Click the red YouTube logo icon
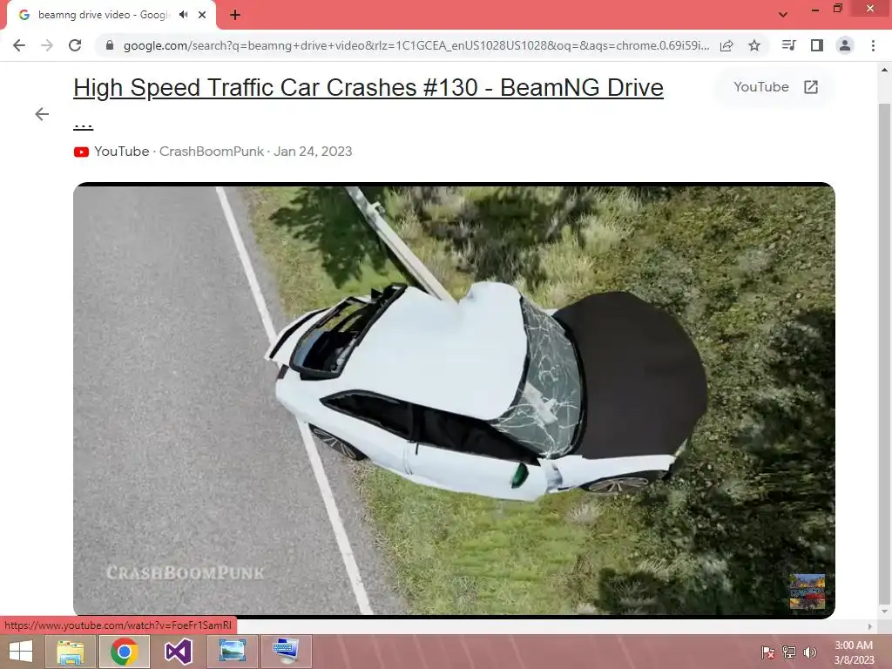Image resolution: width=892 pixels, height=669 pixels. pos(81,152)
